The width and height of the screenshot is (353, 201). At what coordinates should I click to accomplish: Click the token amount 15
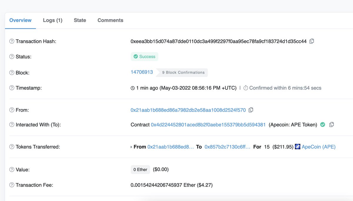tap(267, 147)
